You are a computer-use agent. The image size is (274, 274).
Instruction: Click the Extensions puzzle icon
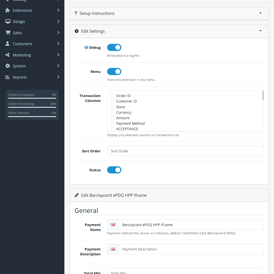click(7, 10)
